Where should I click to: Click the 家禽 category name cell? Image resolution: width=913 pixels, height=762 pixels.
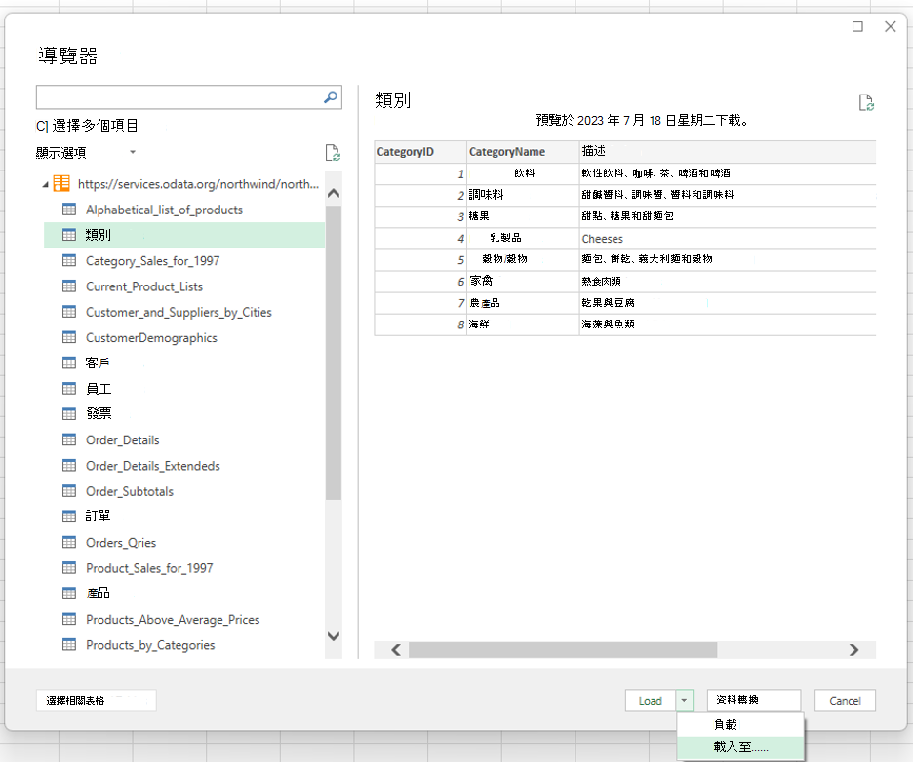[x=523, y=282]
